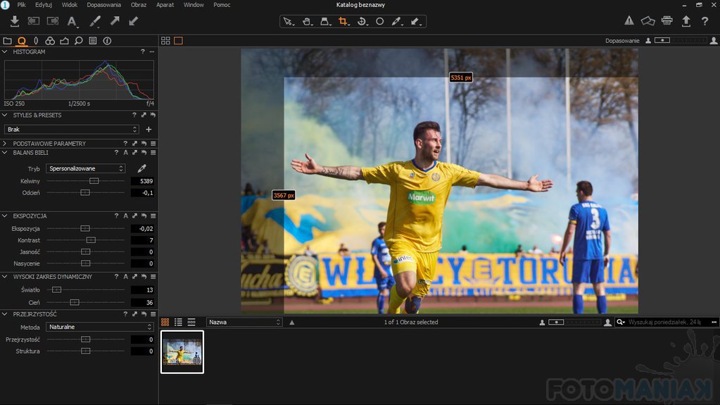Switch browser to grid thumbnail view
This screenshot has width=720, height=405.
click(x=165, y=323)
